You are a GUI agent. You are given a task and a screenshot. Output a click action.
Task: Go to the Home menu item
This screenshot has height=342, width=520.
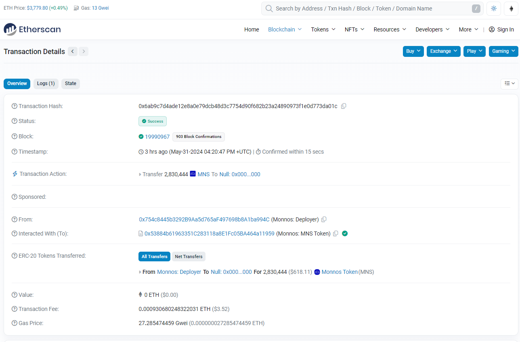click(252, 29)
